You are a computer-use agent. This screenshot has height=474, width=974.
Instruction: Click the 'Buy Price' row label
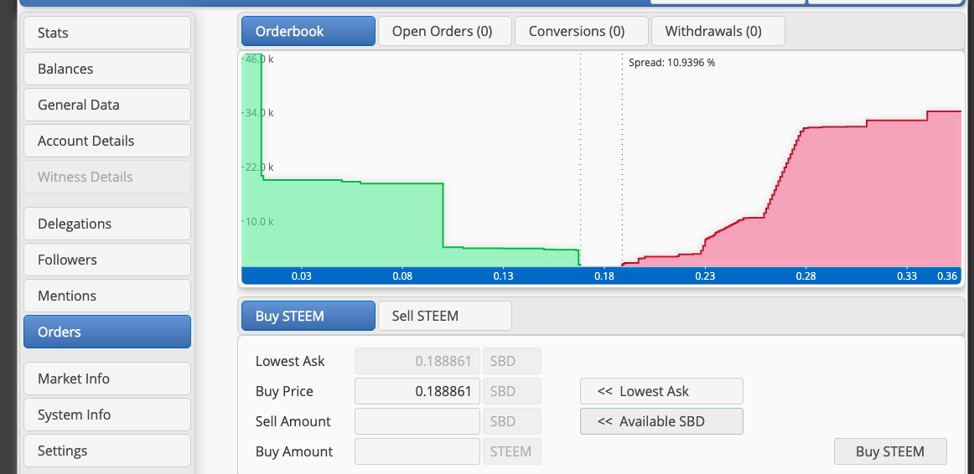pos(284,391)
